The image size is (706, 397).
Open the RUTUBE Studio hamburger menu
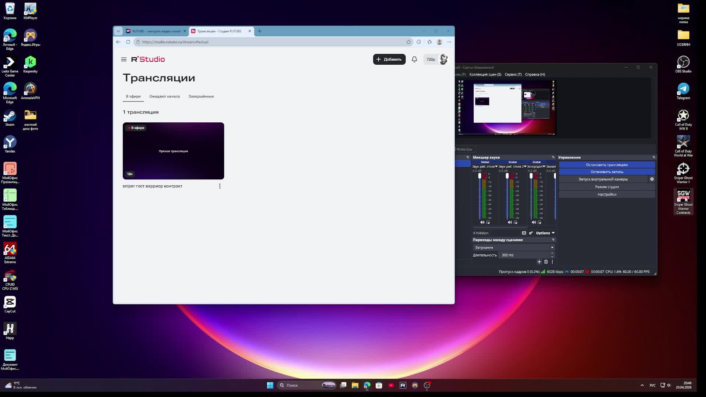124,59
